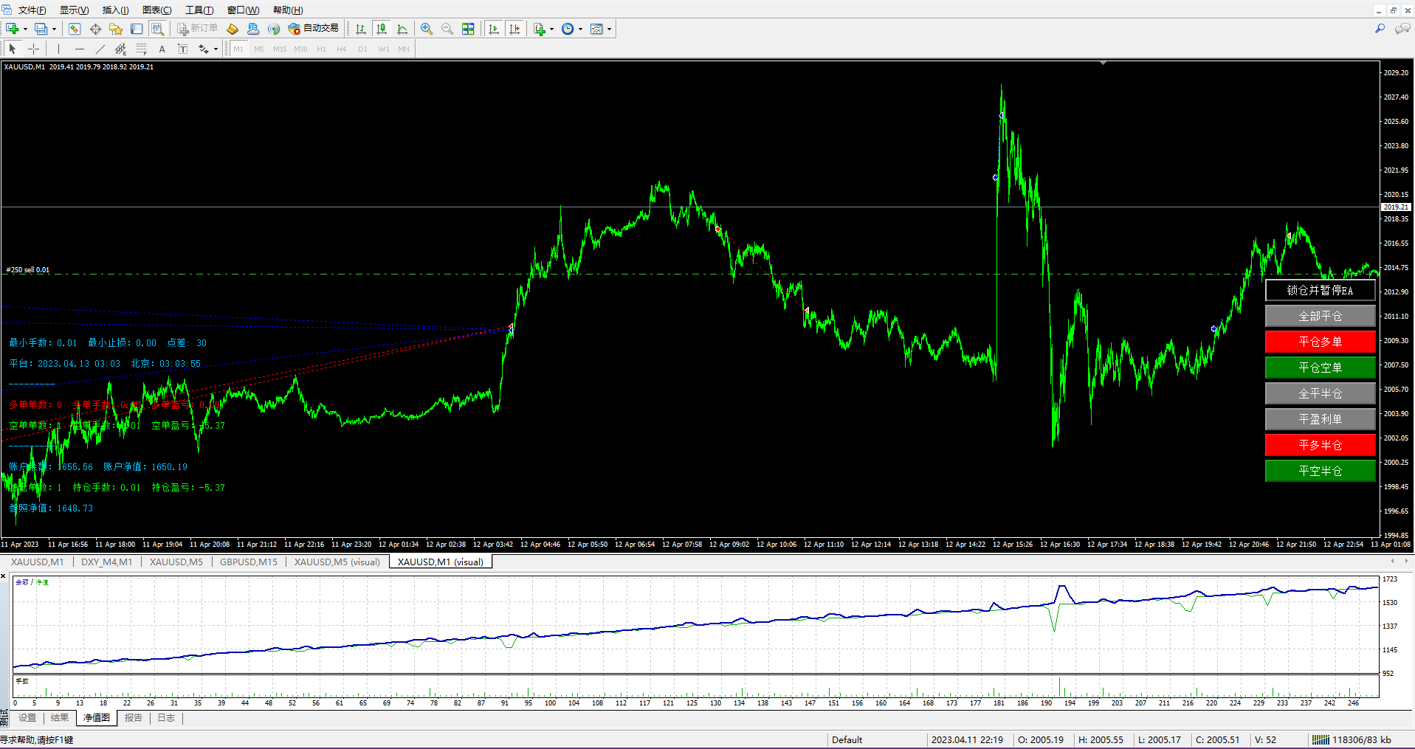Open the profiles icon
The image size is (1415, 749).
point(41,29)
